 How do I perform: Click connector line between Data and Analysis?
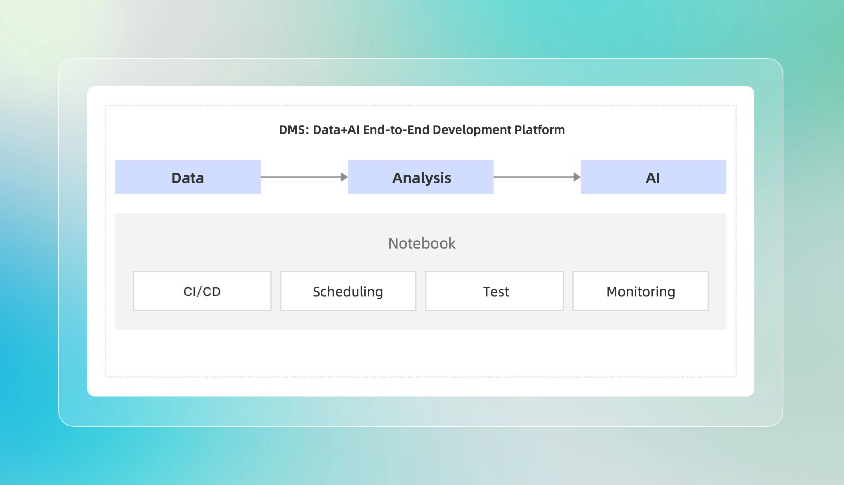click(x=300, y=177)
